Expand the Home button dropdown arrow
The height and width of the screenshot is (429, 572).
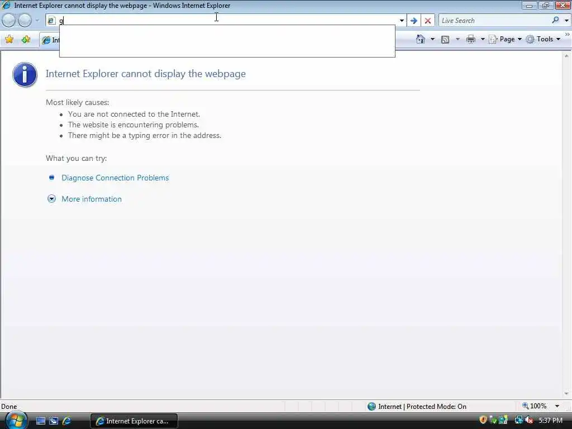(x=433, y=39)
